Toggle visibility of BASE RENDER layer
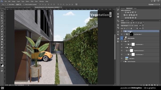The image size is (161, 90). (x=122, y=38)
